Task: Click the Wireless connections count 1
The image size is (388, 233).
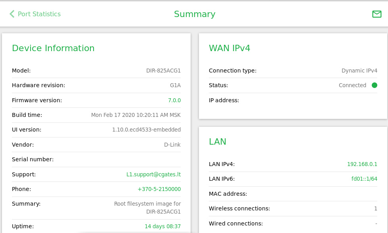Action: (x=376, y=208)
